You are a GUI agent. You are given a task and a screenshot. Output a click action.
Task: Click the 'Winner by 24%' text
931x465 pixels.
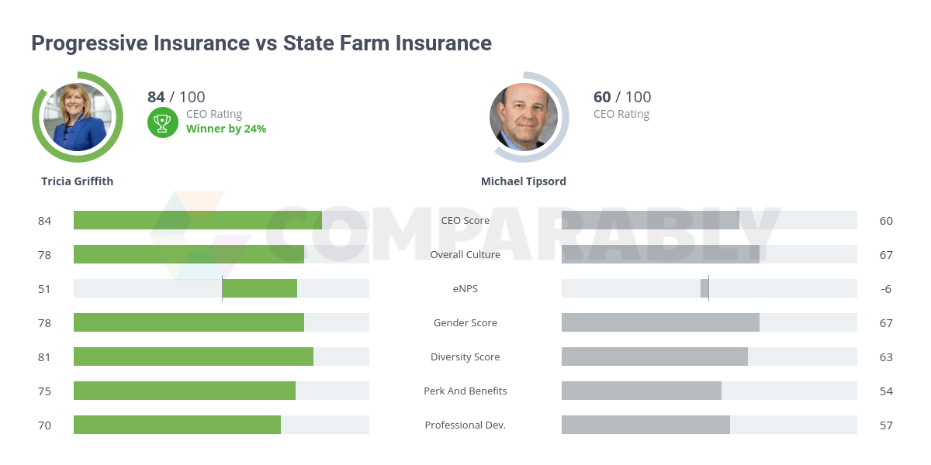click(x=226, y=129)
